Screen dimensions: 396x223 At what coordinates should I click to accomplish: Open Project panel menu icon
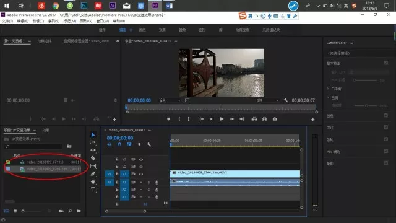pyautogui.click(x=35, y=130)
